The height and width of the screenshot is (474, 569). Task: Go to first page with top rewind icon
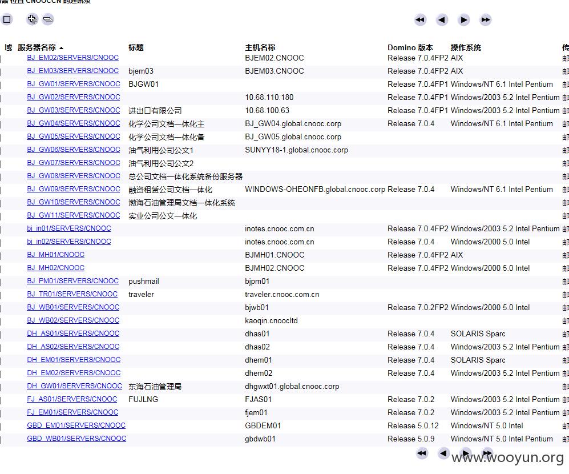(x=420, y=19)
